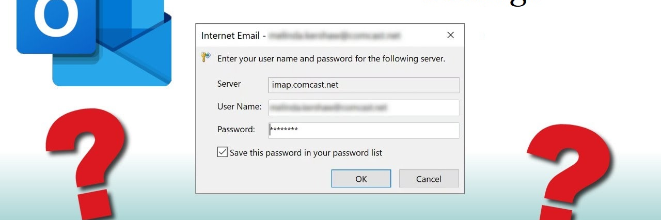Click the "Enter your user name and password" prompt text
This screenshot has width=661, height=220.
tap(331, 59)
